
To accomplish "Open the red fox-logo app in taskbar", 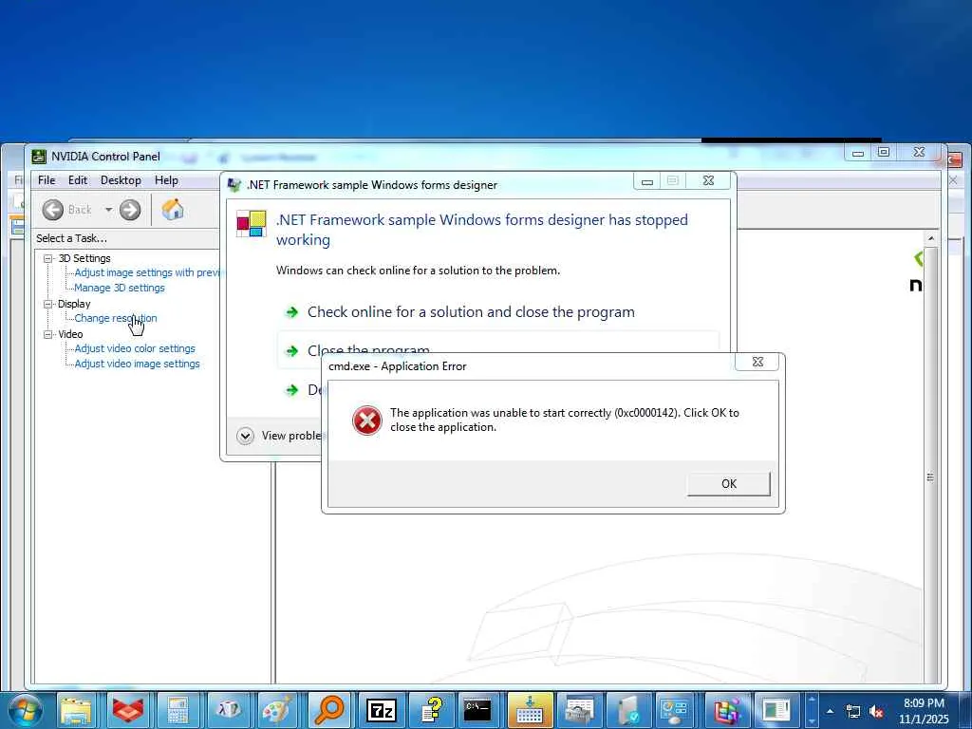I will click(128, 710).
